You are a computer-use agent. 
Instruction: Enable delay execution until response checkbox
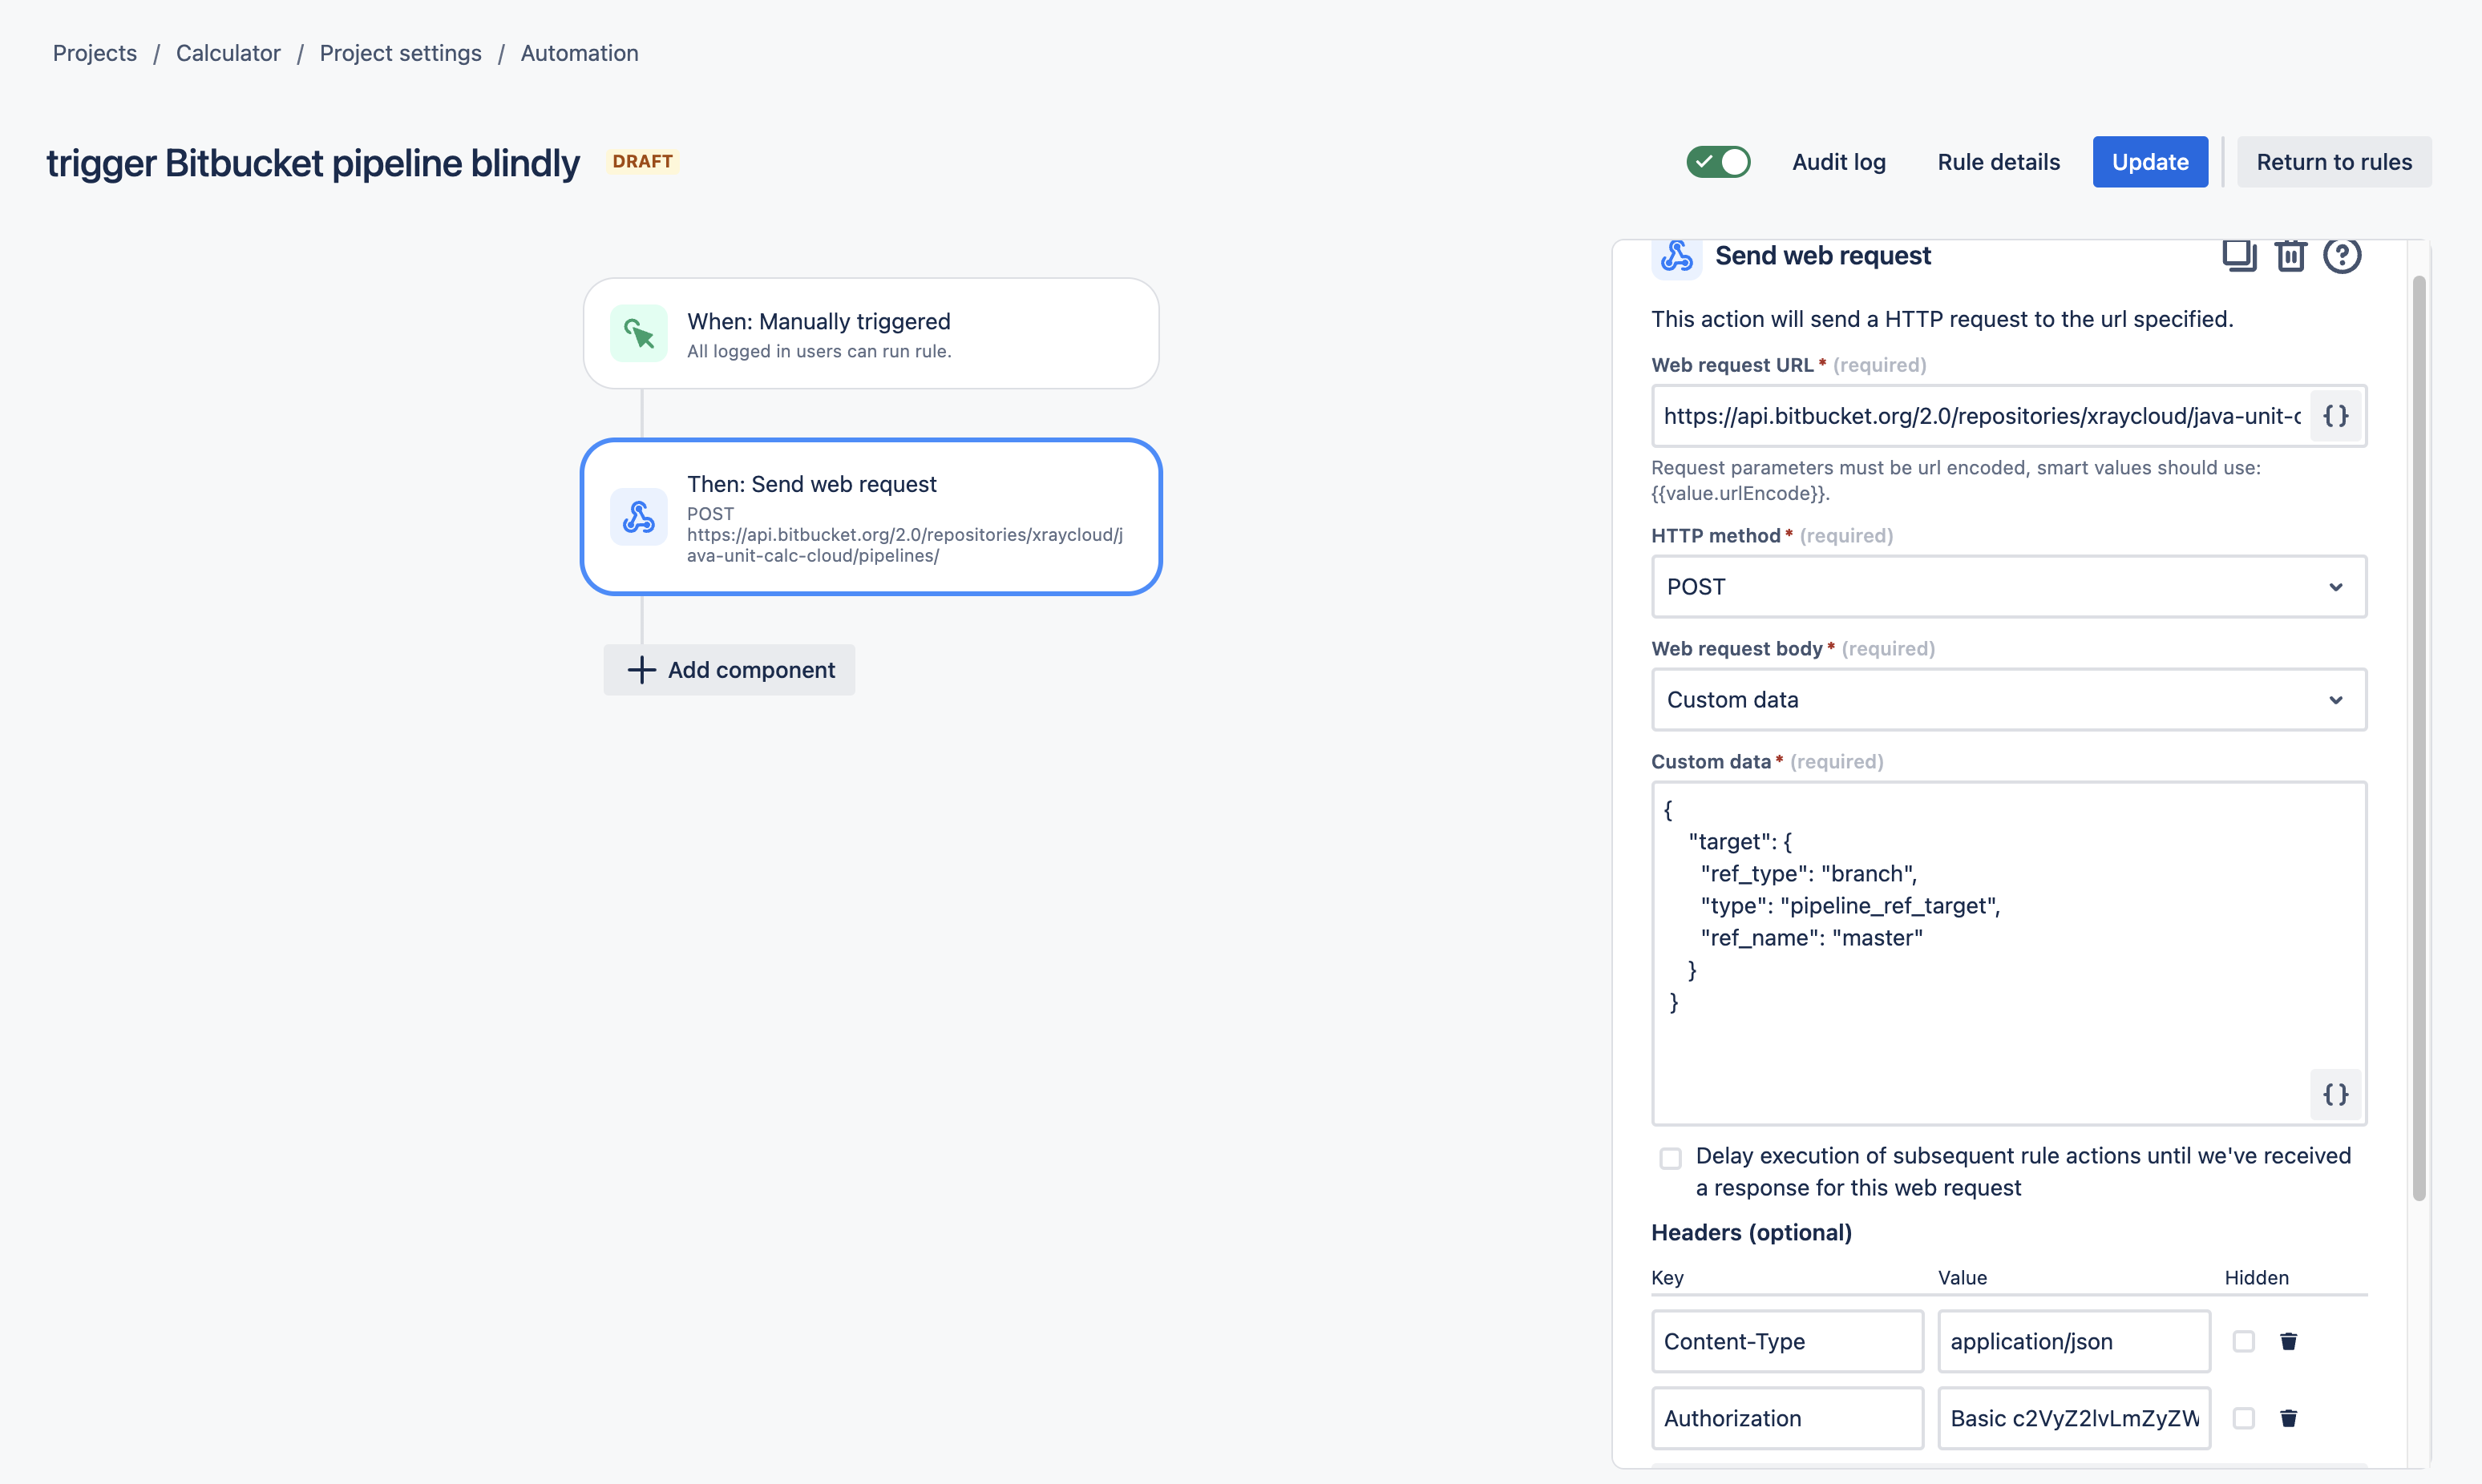tap(1671, 1158)
